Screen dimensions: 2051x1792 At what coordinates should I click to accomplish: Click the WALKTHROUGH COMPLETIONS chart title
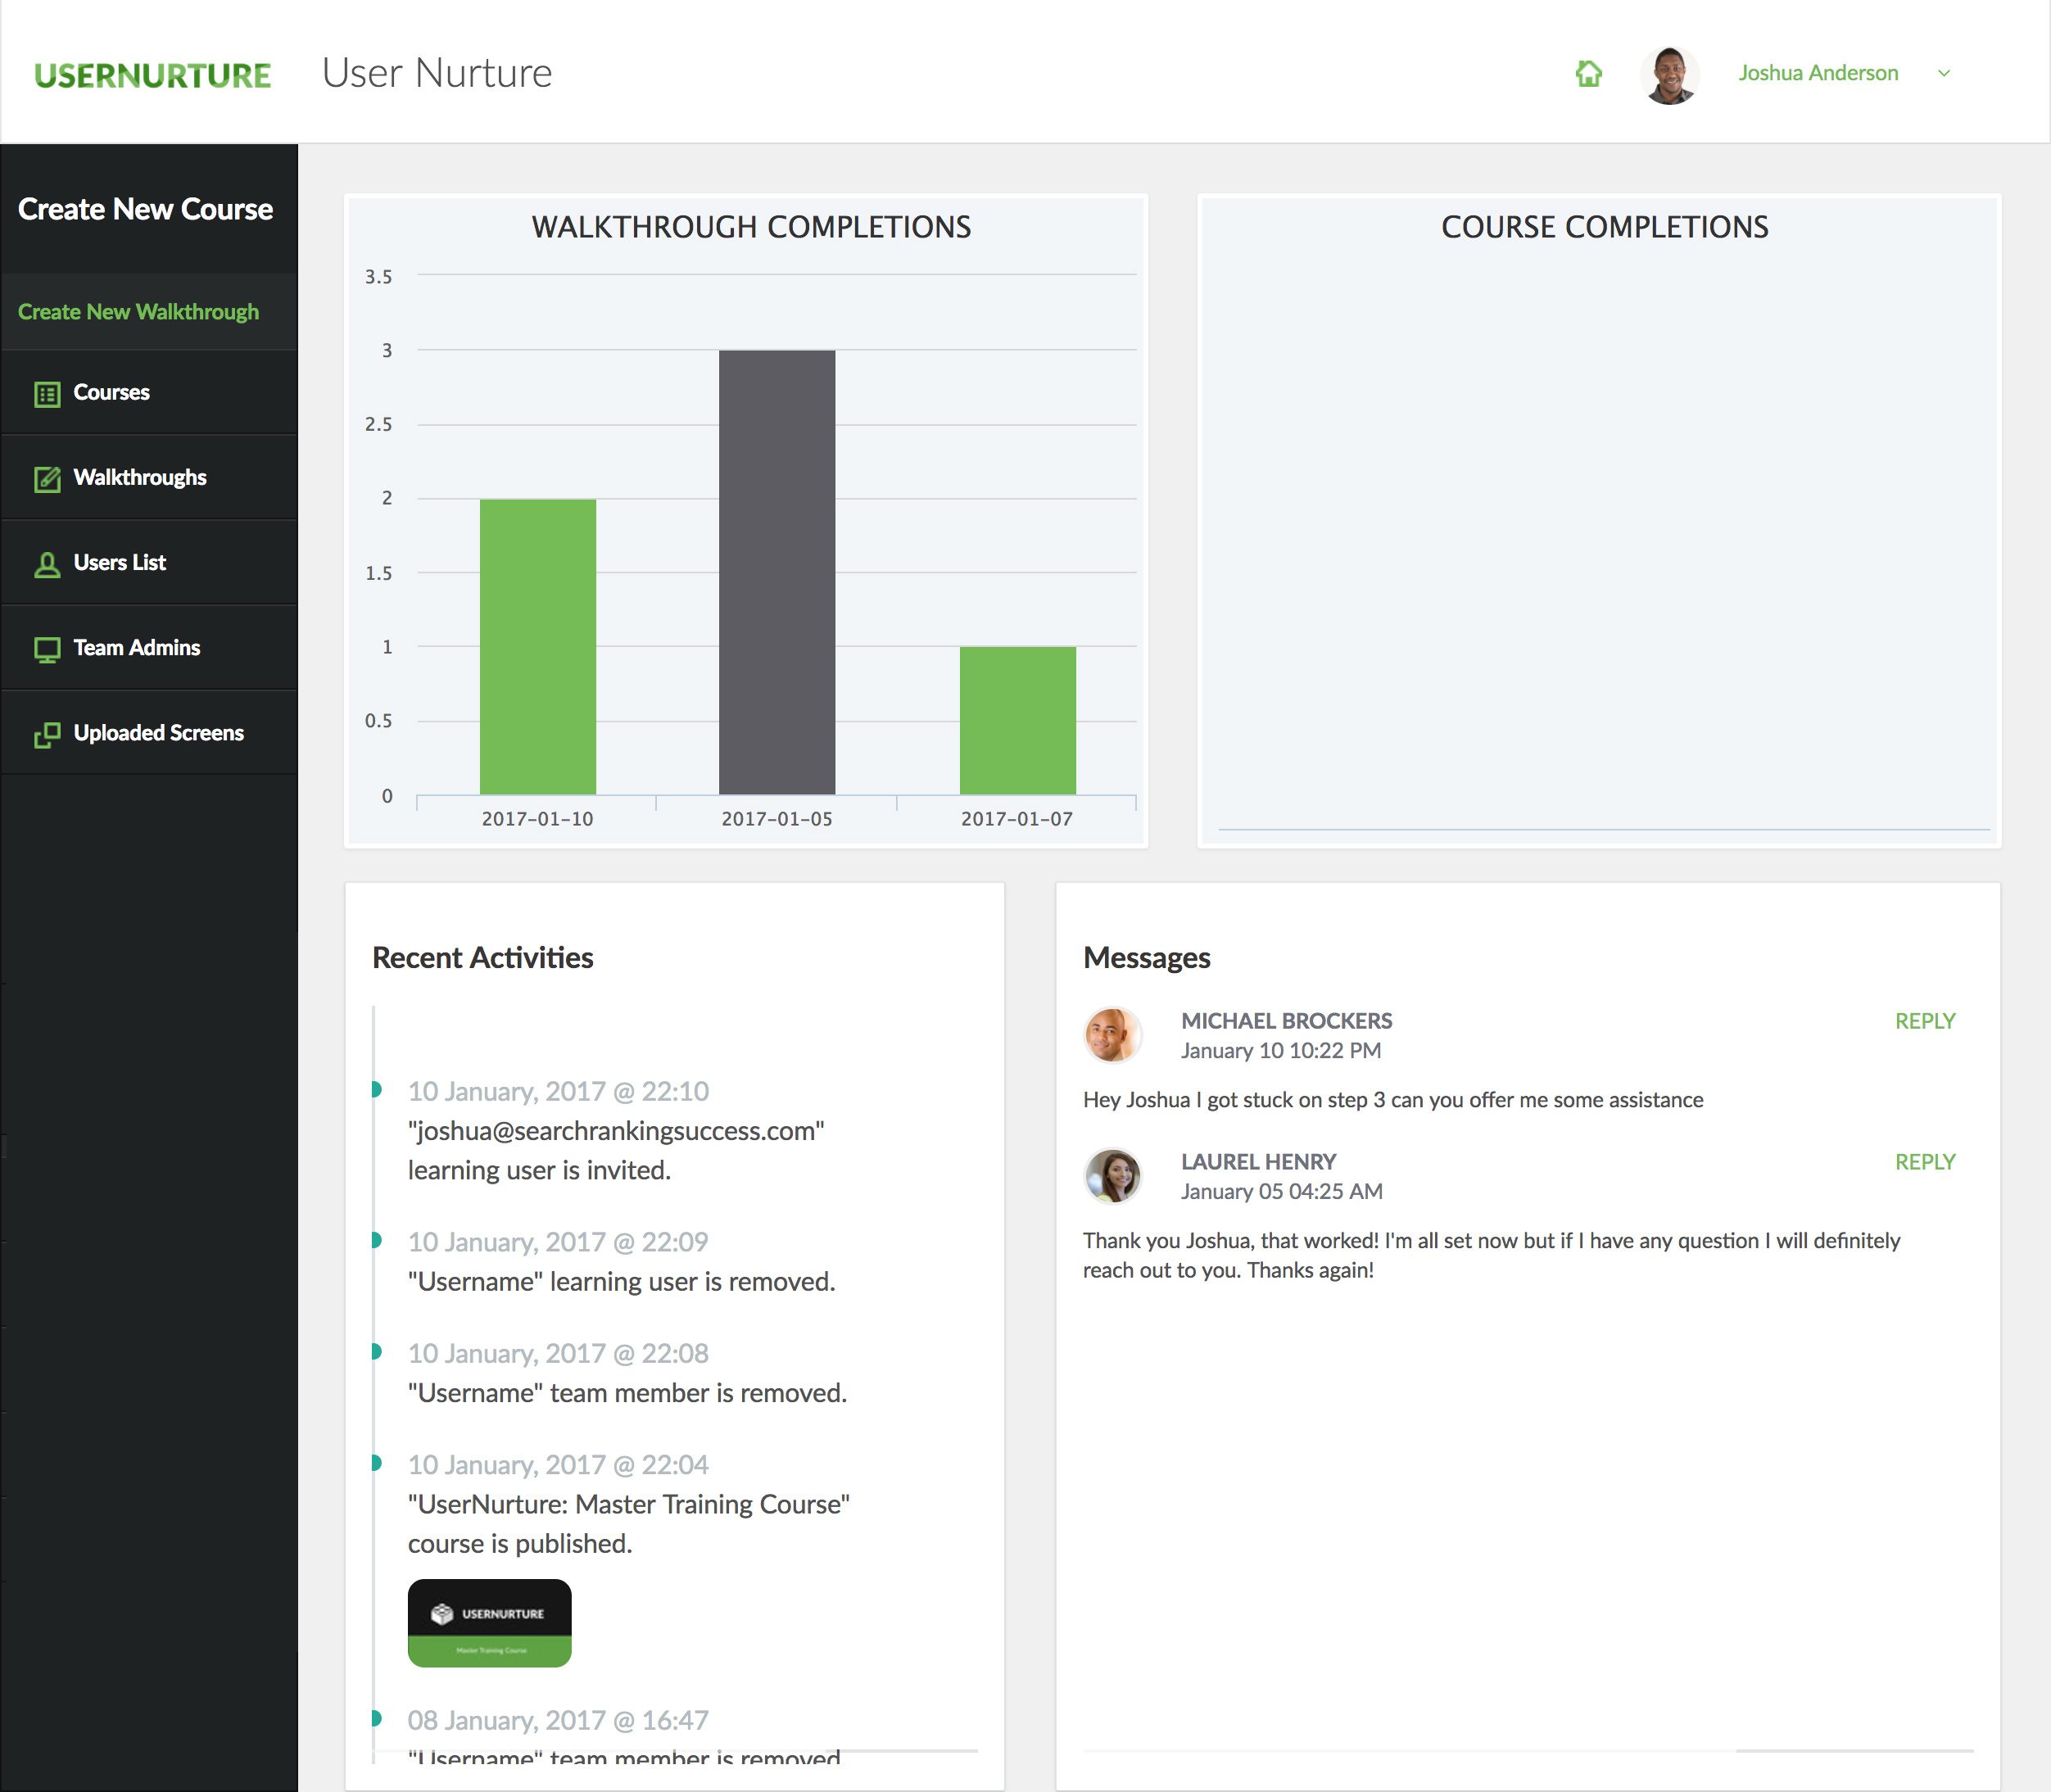[751, 227]
